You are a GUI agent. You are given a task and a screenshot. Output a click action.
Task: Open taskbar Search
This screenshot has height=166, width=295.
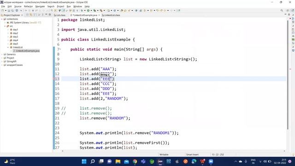point(93,161)
